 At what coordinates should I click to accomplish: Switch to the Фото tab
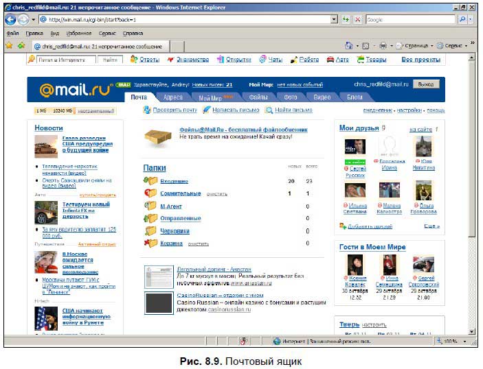(290, 97)
